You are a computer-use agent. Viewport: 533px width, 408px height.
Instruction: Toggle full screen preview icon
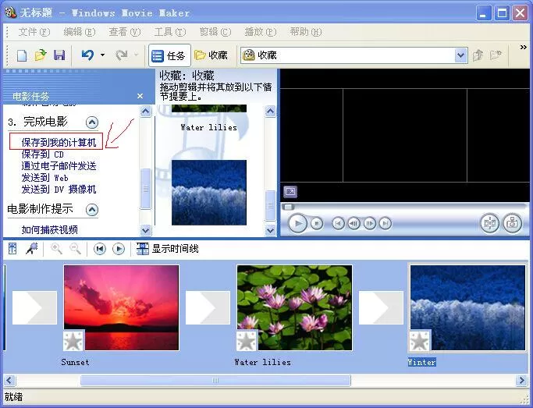tap(290, 192)
